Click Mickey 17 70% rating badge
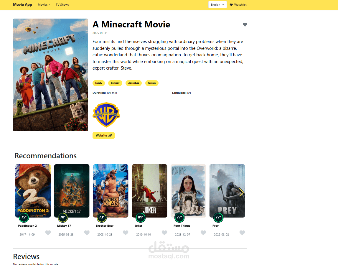Viewport: 338px width, 265px height. 63,217
